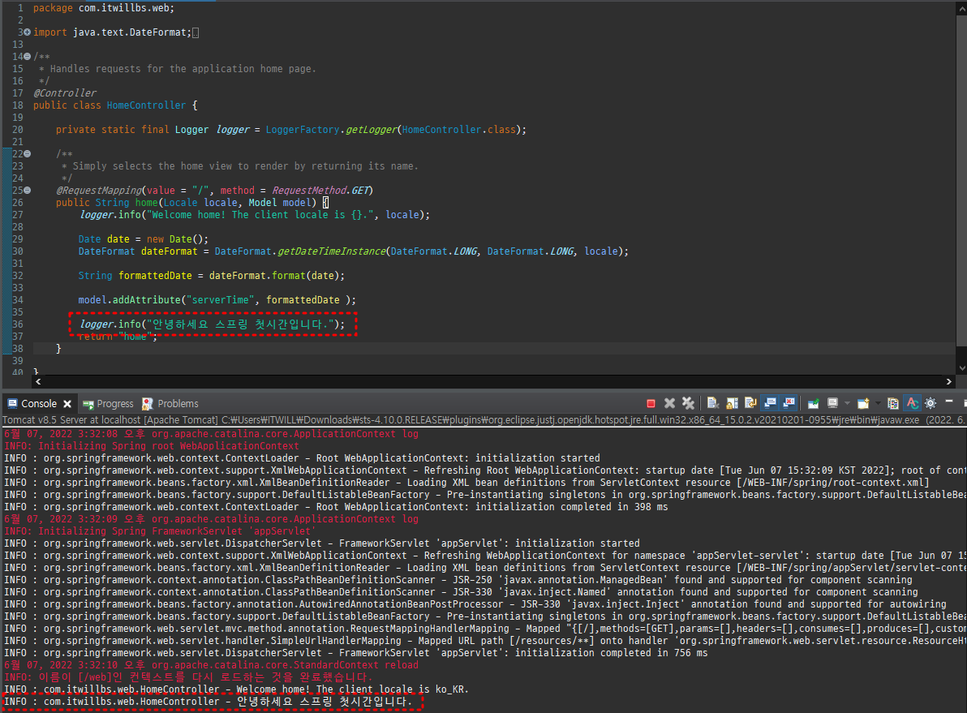The height and width of the screenshot is (713, 967).
Task: Click folded-imports box after java.text.DateFormat
Action: tap(196, 32)
